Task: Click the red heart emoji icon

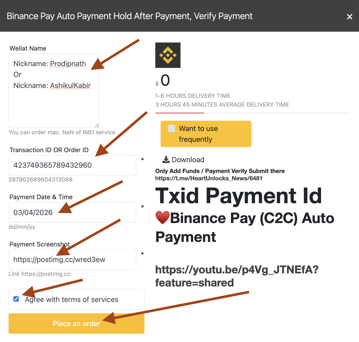Action: click(163, 218)
